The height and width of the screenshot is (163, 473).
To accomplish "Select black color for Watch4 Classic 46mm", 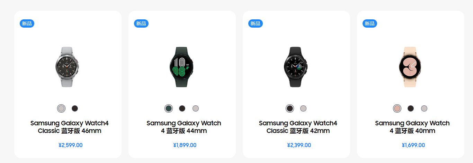I will [75, 108].
